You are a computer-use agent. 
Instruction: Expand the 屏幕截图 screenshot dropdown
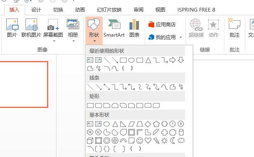(x=54, y=41)
